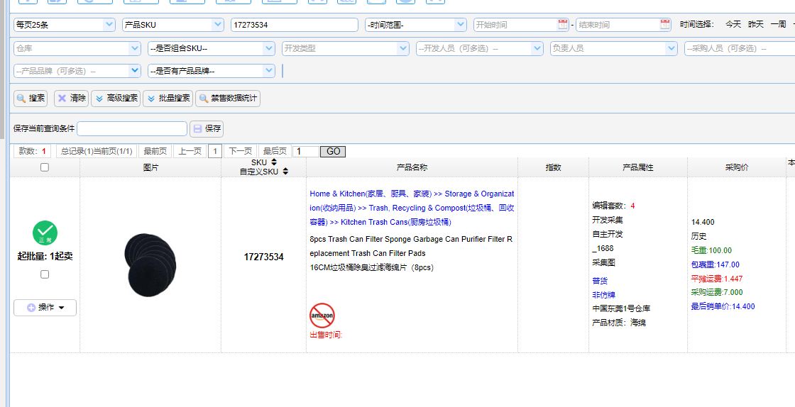Expand the 产品品牌 multi-select dropdown
This screenshot has width=795, height=407.
point(77,72)
